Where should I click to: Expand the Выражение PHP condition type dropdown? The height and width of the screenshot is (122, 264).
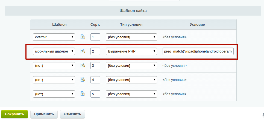tap(131, 51)
